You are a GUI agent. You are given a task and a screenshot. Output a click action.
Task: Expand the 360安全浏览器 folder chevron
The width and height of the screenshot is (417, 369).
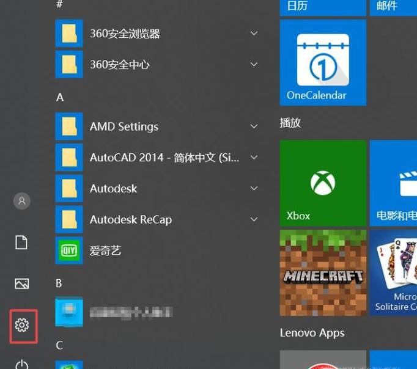[x=254, y=34]
